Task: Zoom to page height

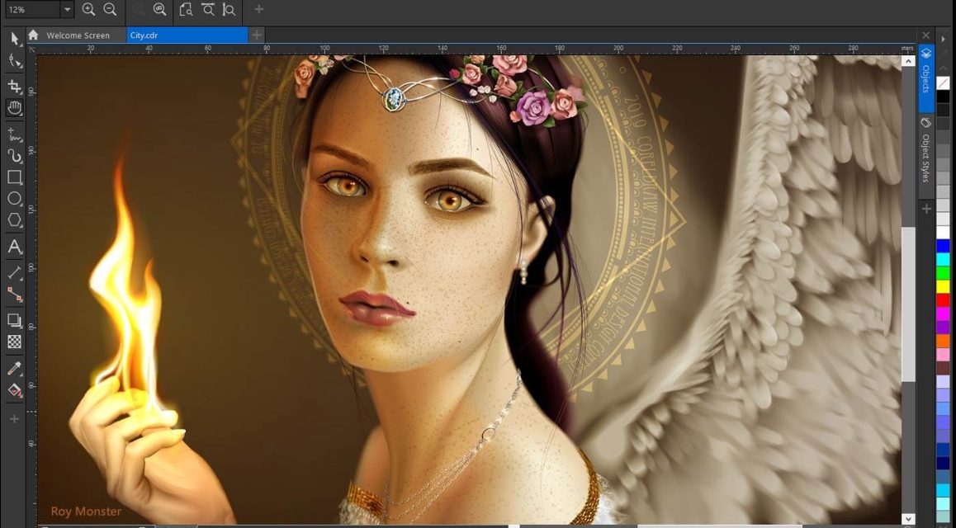Action: pyautogui.click(x=230, y=9)
